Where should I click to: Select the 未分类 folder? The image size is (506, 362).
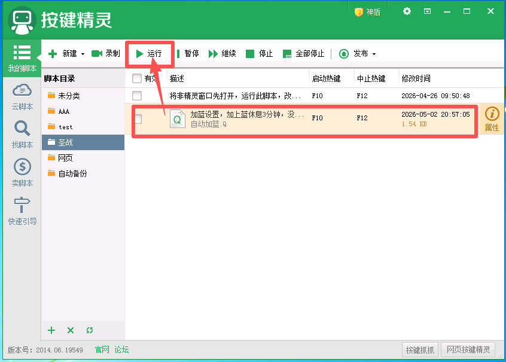coord(83,96)
